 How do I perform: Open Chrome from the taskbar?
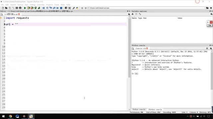[x=10, y=116]
